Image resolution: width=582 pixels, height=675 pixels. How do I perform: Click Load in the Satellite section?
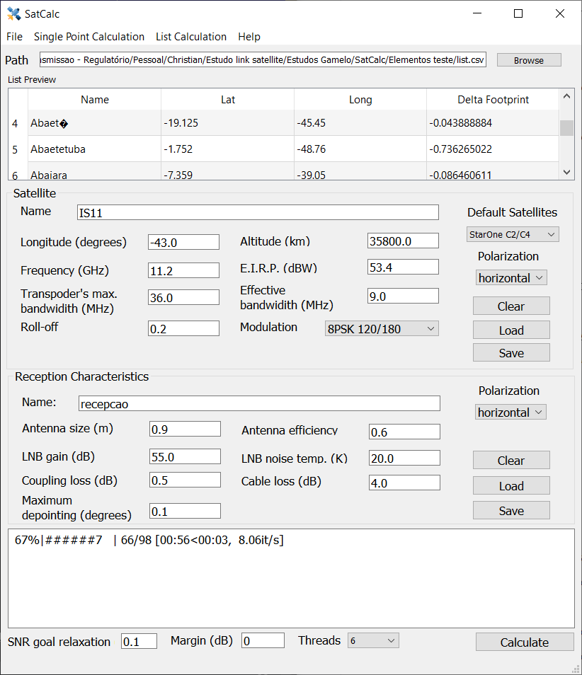pyautogui.click(x=511, y=330)
